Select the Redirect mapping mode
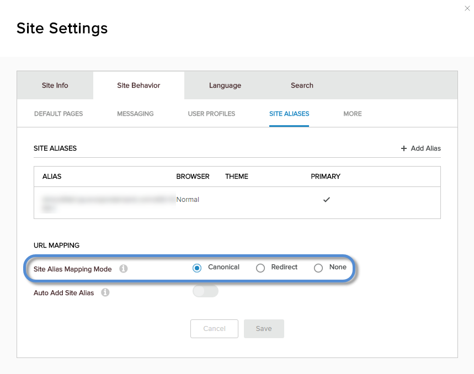This screenshot has height=374, width=474. point(260,268)
